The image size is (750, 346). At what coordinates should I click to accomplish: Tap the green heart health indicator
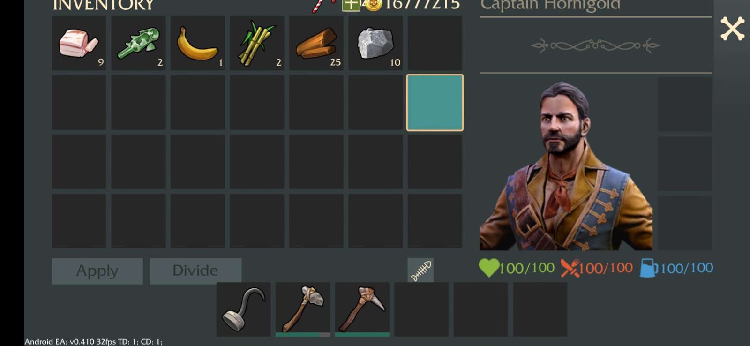pos(489,268)
